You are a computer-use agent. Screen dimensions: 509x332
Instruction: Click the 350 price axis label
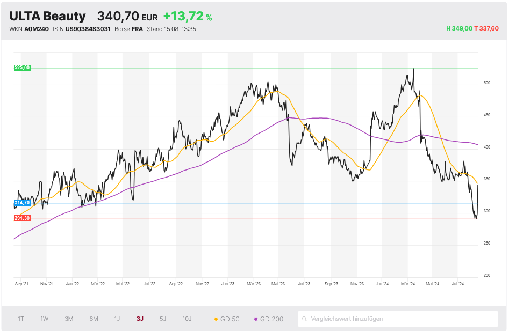(x=486, y=179)
